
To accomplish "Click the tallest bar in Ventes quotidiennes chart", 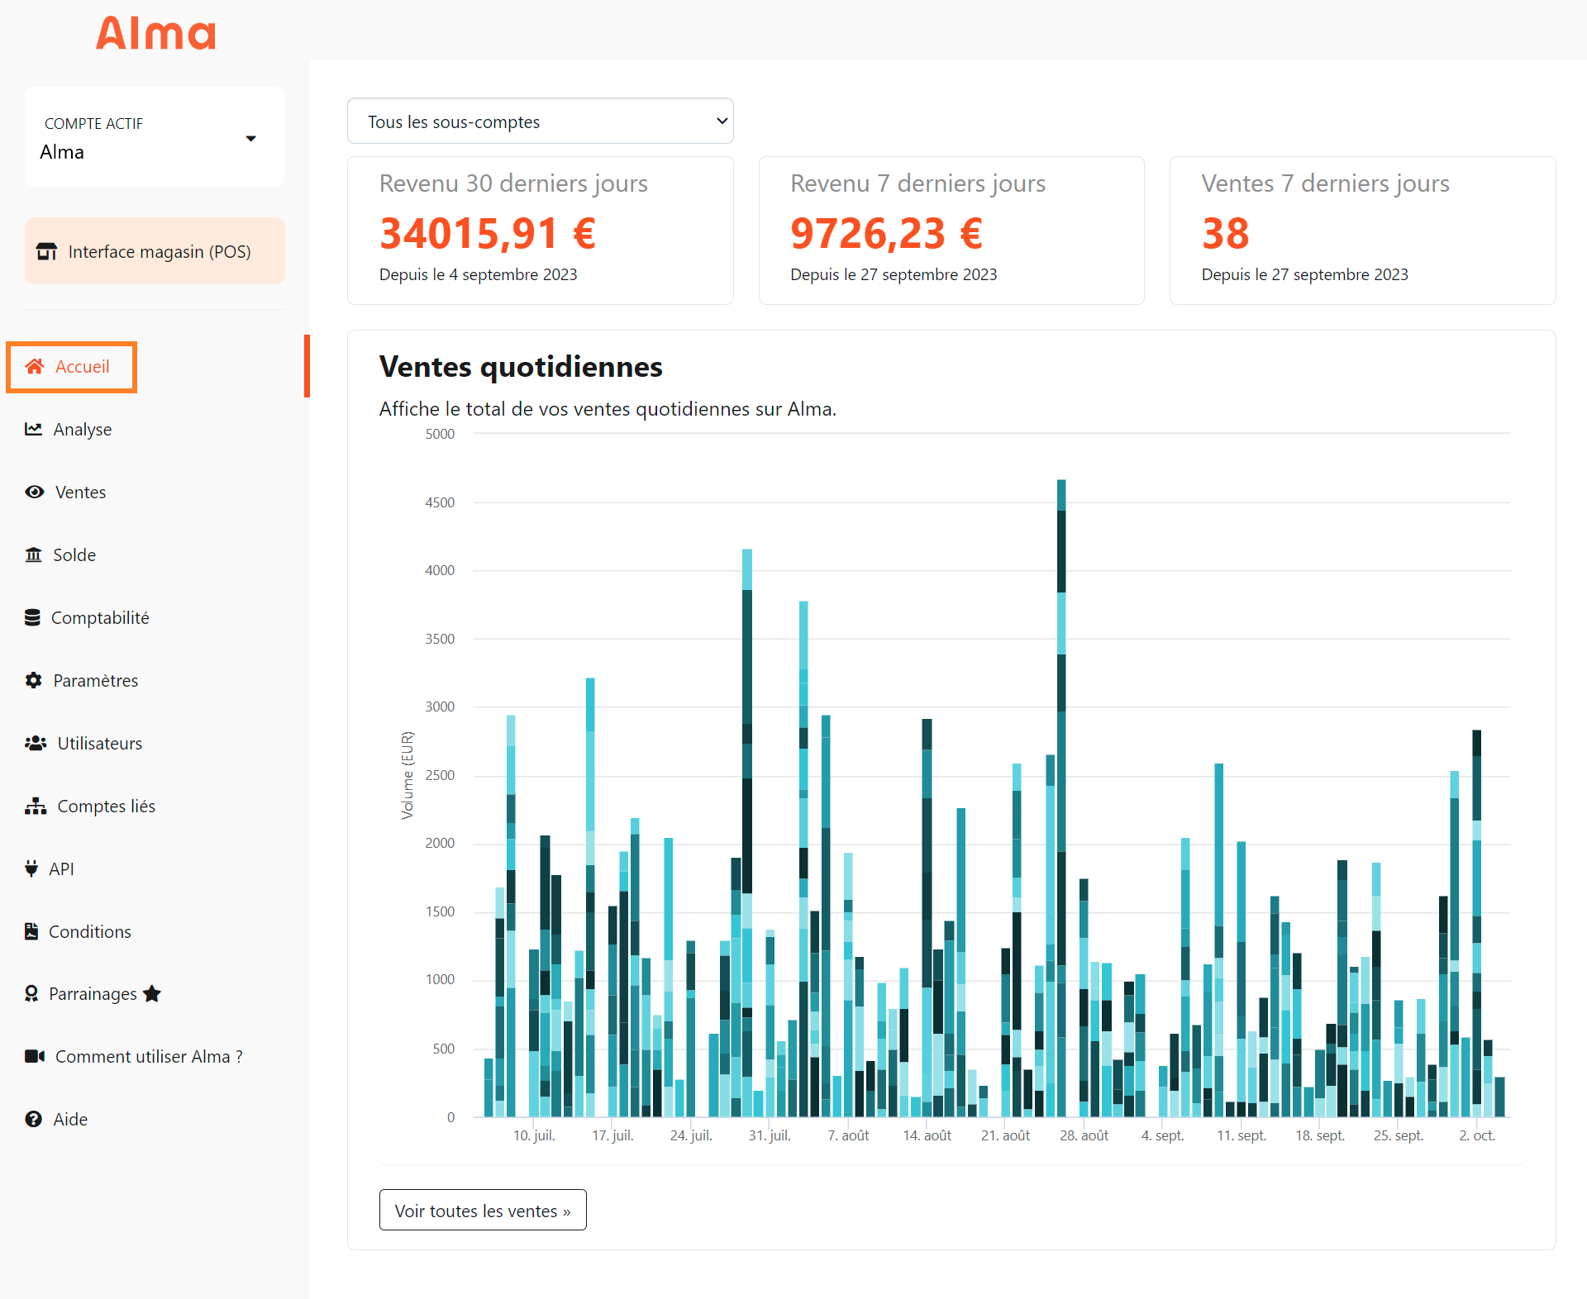I will [x=1062, y=744].
